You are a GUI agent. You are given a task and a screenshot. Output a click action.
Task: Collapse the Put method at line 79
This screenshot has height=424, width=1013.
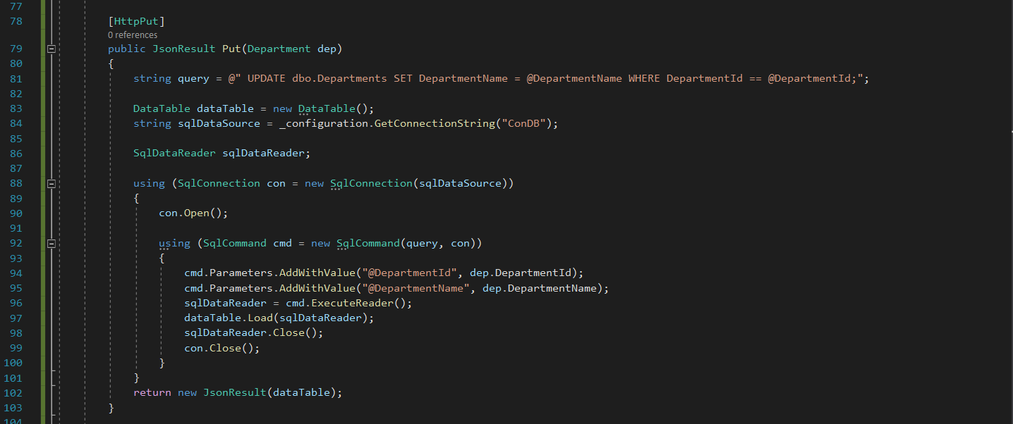tap(51, 49)
